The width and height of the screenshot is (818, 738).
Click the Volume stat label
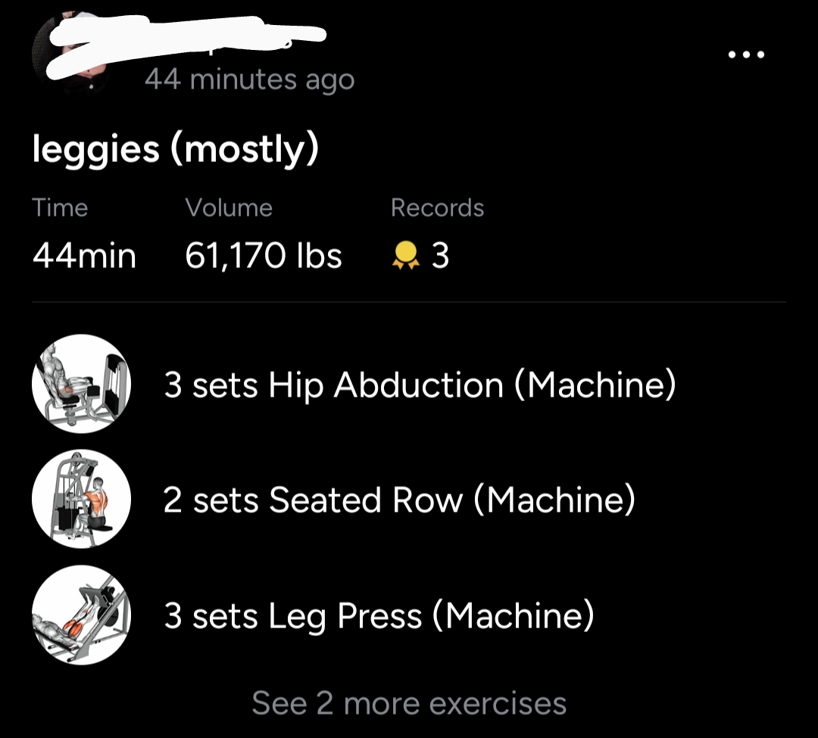point(229,207)
